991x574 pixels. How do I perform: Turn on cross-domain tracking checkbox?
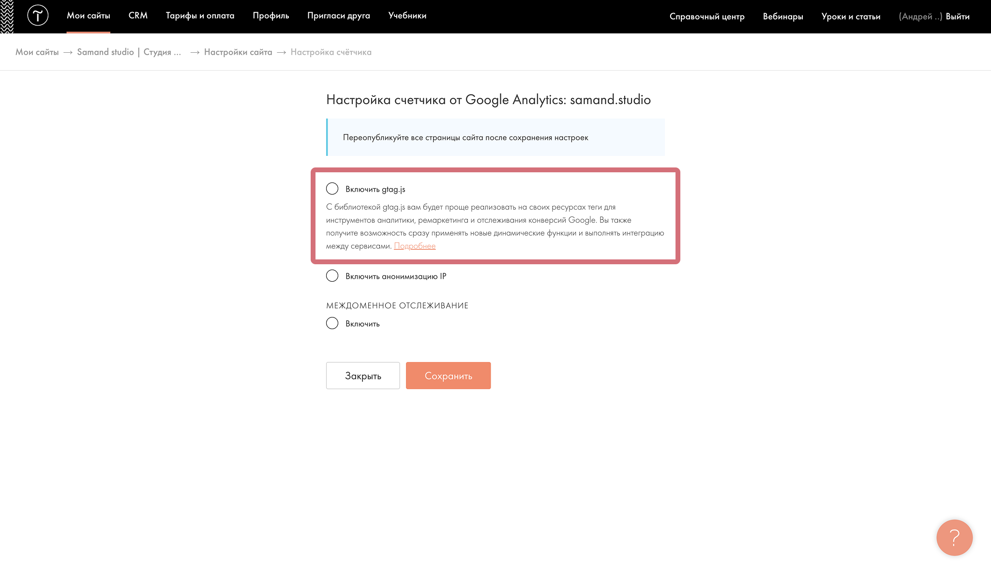[x=332, y=323]
